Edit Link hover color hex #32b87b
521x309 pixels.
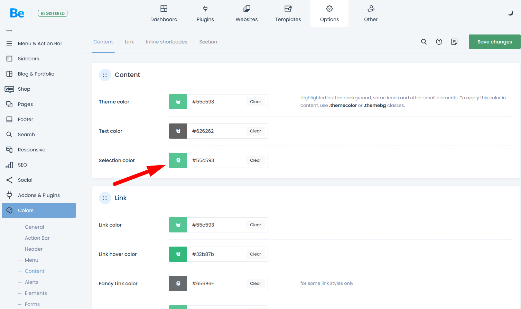coord(216,254)
